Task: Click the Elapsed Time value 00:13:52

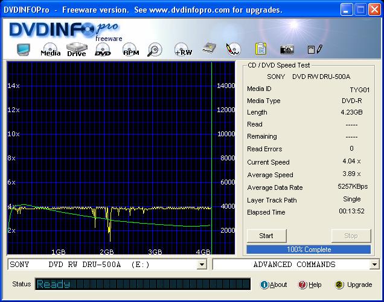Action: tap(351, 211)
